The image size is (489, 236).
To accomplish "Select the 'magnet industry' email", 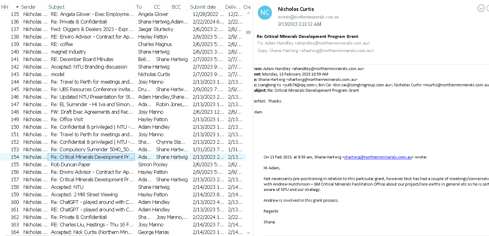I will pyautogui.click(x=123, y=52).
